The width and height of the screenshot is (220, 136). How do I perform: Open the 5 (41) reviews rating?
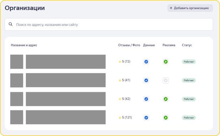click(x=125, y=80)
